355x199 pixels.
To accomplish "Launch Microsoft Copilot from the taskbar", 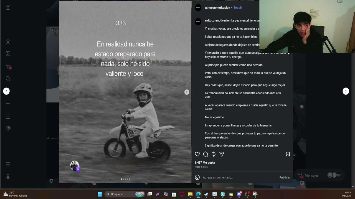I will coord(166,194).
